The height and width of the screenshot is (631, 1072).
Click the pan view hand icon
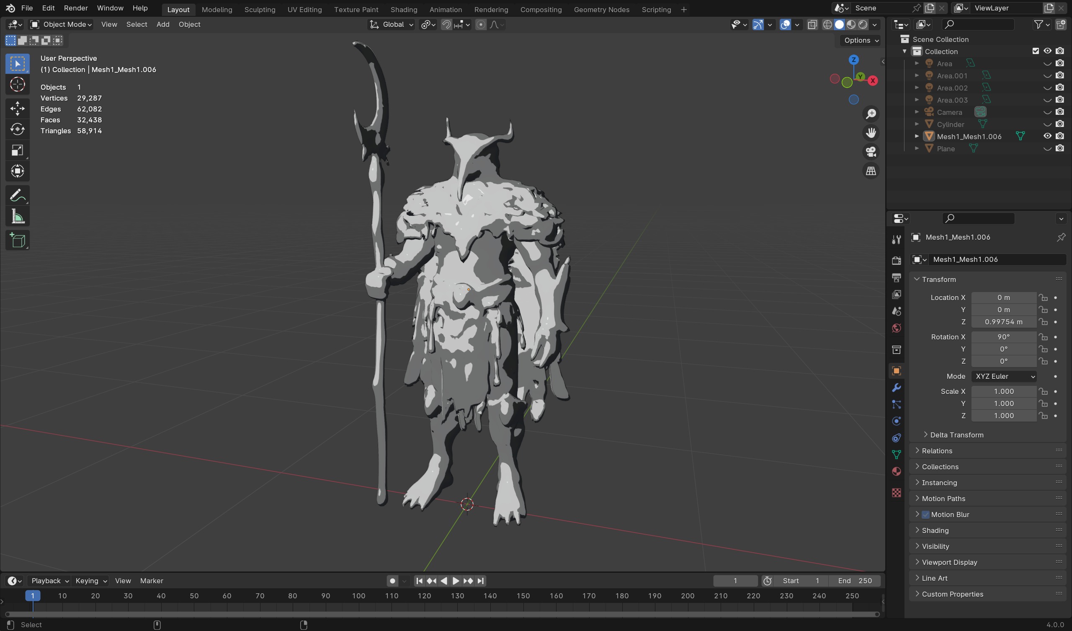click(871, 133)
